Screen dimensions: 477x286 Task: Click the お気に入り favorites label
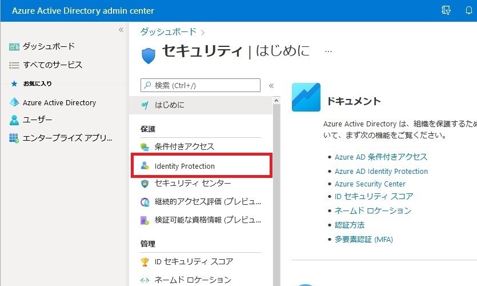click(x=38, y=84)
